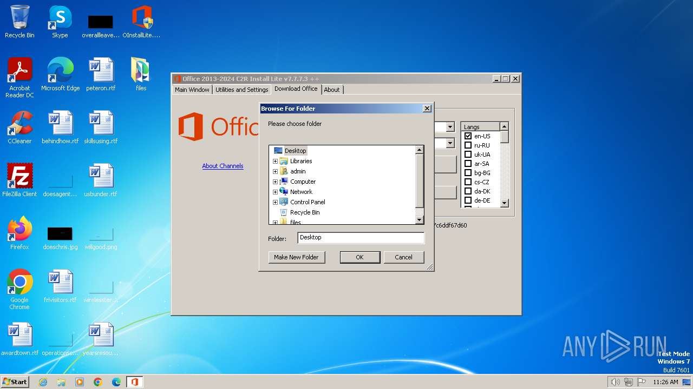Click the taskbar clock showing 11:26 AM
693x389 pixels.
coord(665,382)
